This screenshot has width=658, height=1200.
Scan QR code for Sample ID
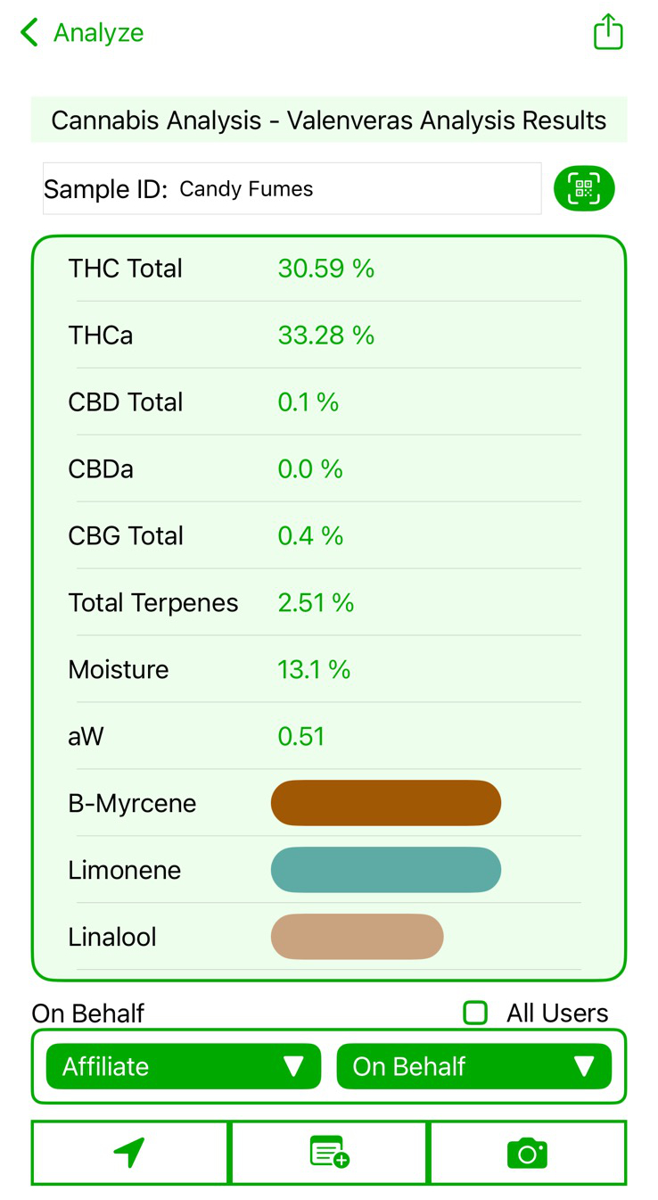584,188
